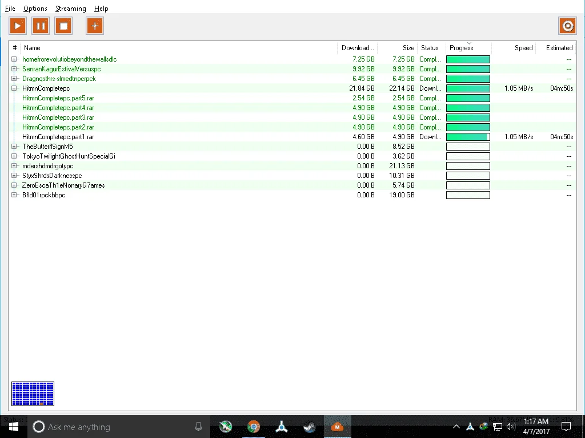The height and width of the screenshot is (438, 585).
Task: Click empty progress bar of StyxShrdsDarknesspc
Action: pos(468,176)
